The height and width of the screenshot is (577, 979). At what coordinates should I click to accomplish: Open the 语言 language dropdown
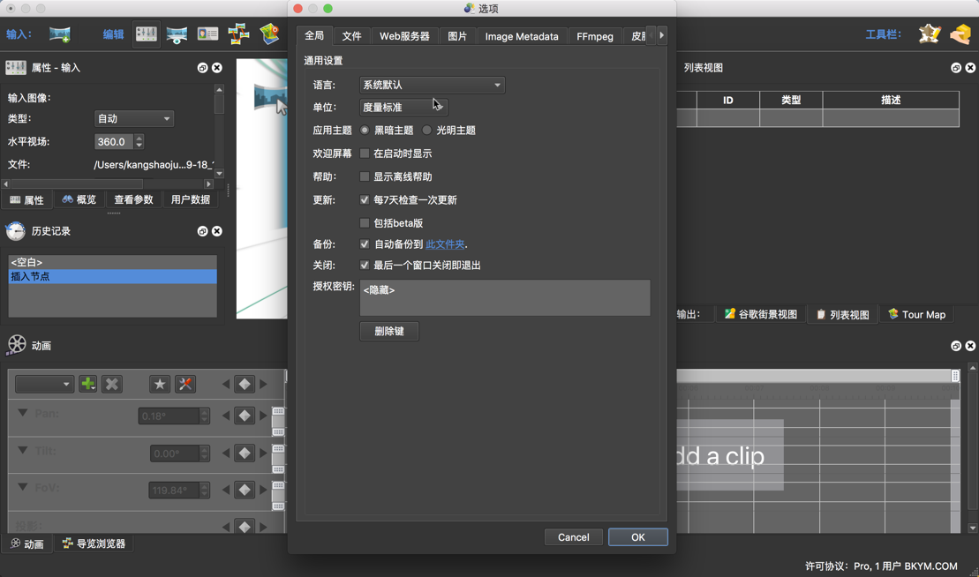pos(432,86)
